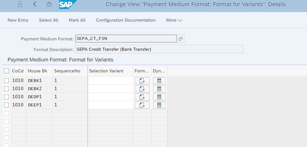This screenshot has width=307, height=147.
Task: Select the DEBK2 row checkbox
Action: (6, 89)
